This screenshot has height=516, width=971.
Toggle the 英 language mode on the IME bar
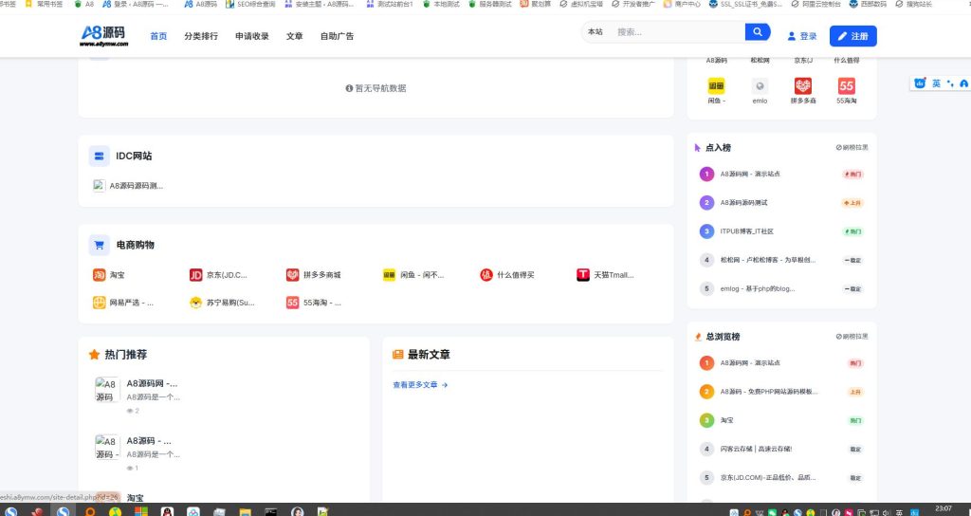[x=936, y=83]
